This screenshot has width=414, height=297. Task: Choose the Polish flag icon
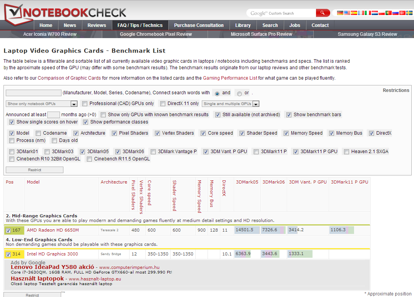tap(382, 13)
